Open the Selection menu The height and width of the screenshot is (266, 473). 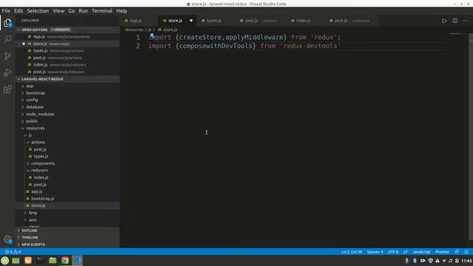pyautogui.click(x=38, y=11)
